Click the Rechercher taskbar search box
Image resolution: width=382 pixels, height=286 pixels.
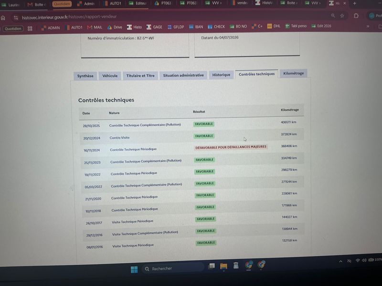coord(173,268)
